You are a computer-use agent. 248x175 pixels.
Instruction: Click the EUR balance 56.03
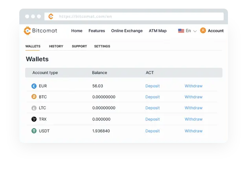(x=97, y=86)
